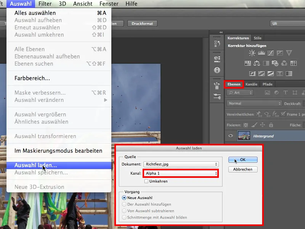This screenshot has height=229, width=305.
Task: Open the Auswahl menu
Action: (21, 4)
